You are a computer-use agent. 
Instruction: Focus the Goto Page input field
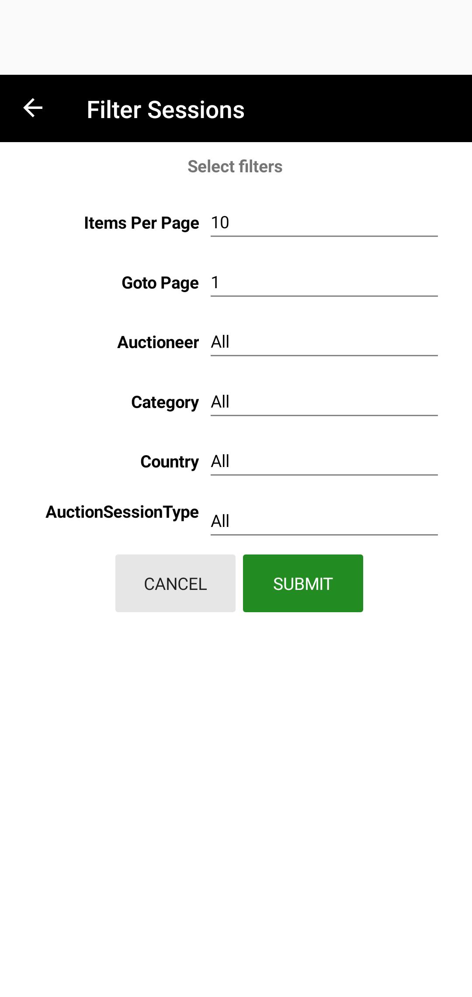coord(324,283)
